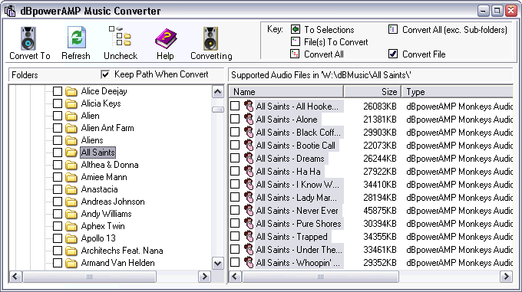The image size is (522, 292).
Task: Click the Folders panel header label
Action: coord(25,75)
